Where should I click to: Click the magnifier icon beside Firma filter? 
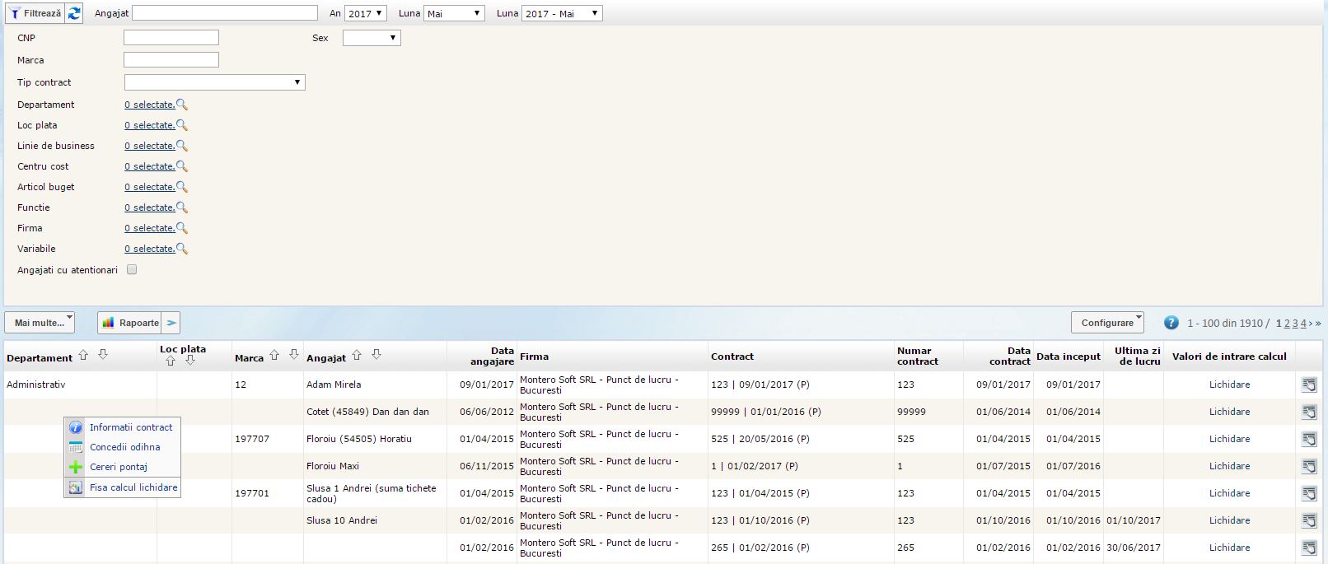coord(182,228)
